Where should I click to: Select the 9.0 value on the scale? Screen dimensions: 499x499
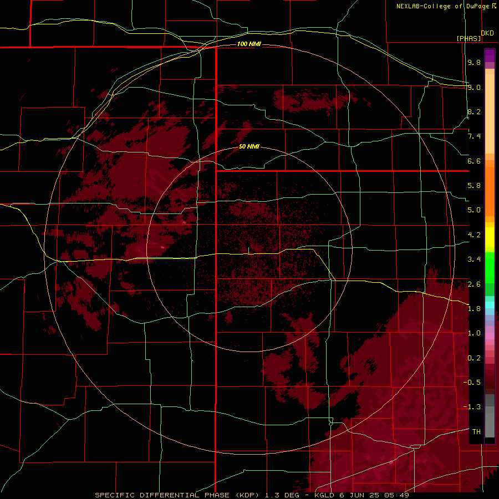pyautogui.click(x=474, y=87)
